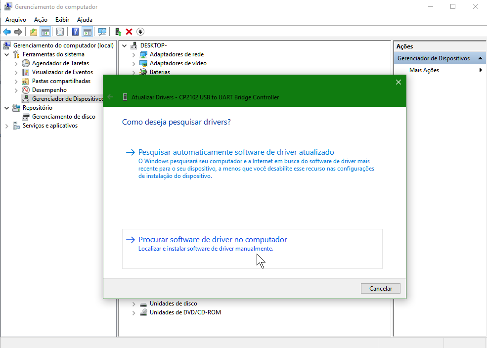
Task: Select Gerenciamento do computador (local) root node
Action: (x=63, y=45)
